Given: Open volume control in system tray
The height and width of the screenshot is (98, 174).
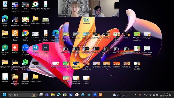Looking at the screenshot, I should click(154, 95).
